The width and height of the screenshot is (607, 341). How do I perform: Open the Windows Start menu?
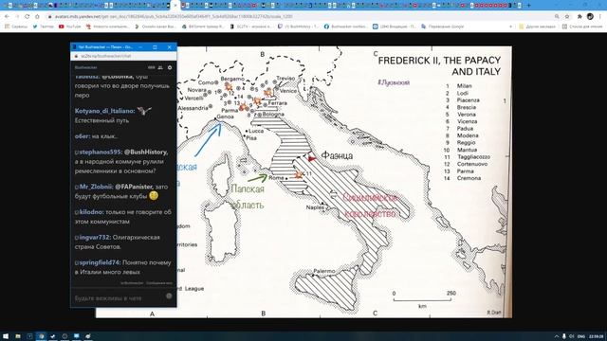coord(6,336)
